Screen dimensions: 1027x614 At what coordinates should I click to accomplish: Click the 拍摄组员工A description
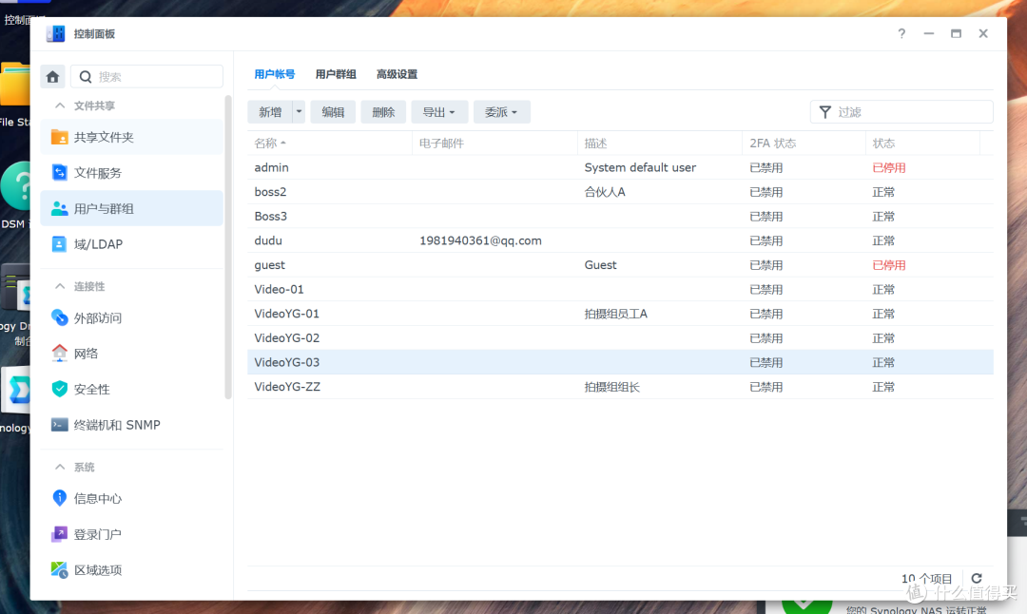(x=615, y=314)
